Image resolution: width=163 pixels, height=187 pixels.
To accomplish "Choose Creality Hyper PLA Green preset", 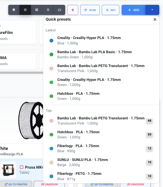I will coord(101,82).
